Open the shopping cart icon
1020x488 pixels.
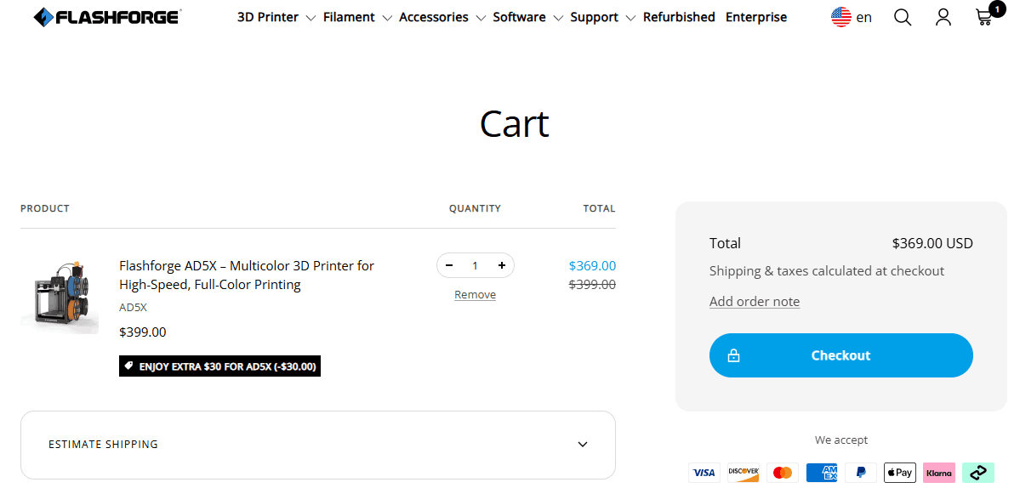pyautogui.click(x=984, y=18)
